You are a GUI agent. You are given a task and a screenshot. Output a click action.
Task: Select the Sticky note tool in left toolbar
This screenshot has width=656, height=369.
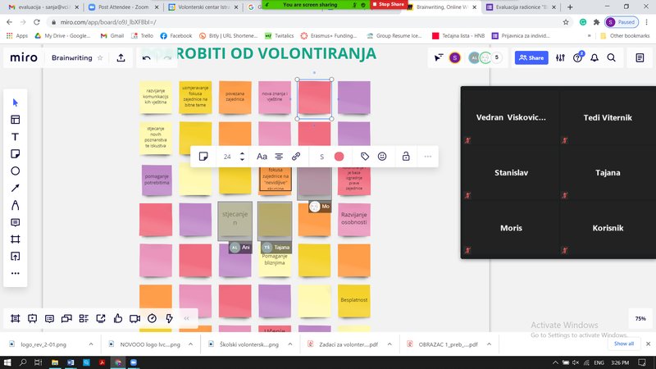point(15,153)
